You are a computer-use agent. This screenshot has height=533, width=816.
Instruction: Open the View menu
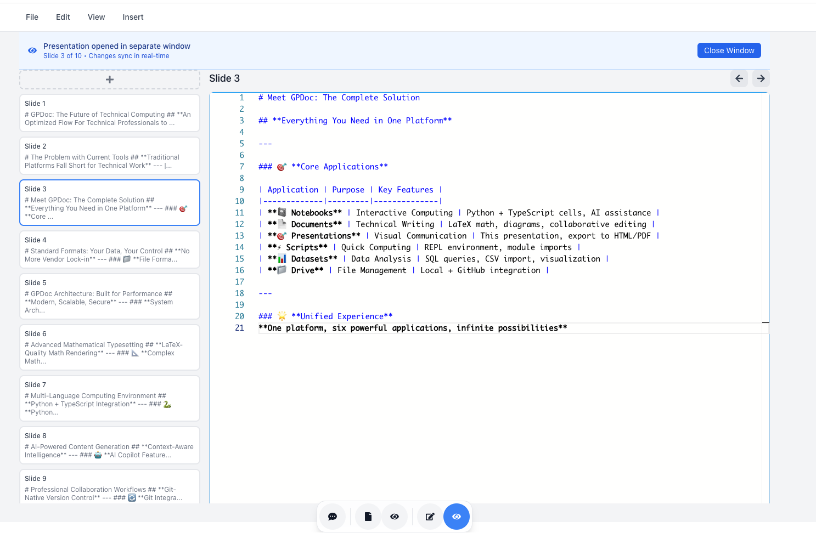pos(97,17)
